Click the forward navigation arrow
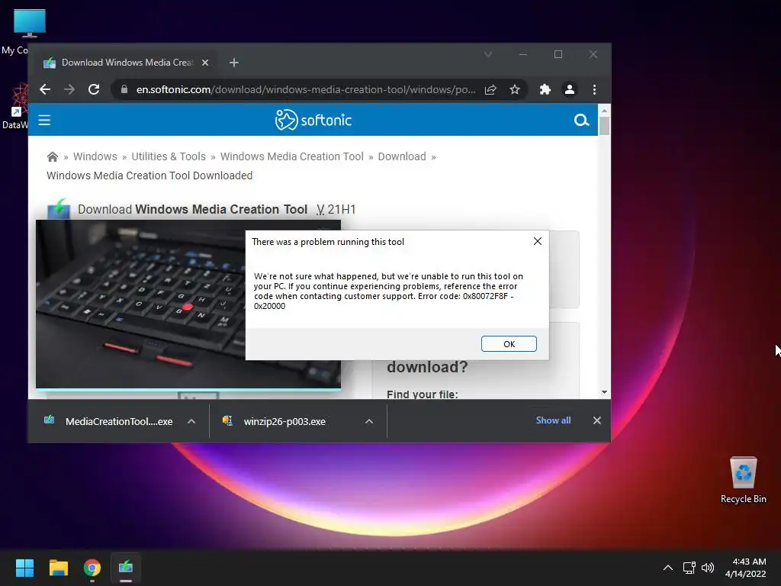 tap(69, 90)
